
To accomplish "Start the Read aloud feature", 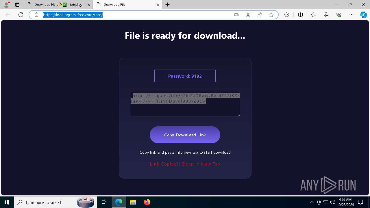I will (260, 15).
